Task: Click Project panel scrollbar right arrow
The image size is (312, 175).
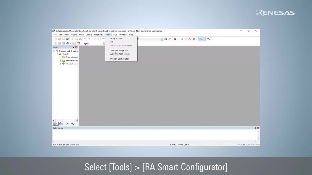Action: (76, 121)
